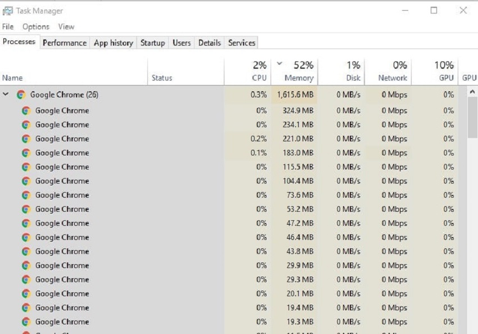478x334 pixels.
Task: Click the Chrome icon of Google Chrome (26) group
Action: tap(21, 95)
